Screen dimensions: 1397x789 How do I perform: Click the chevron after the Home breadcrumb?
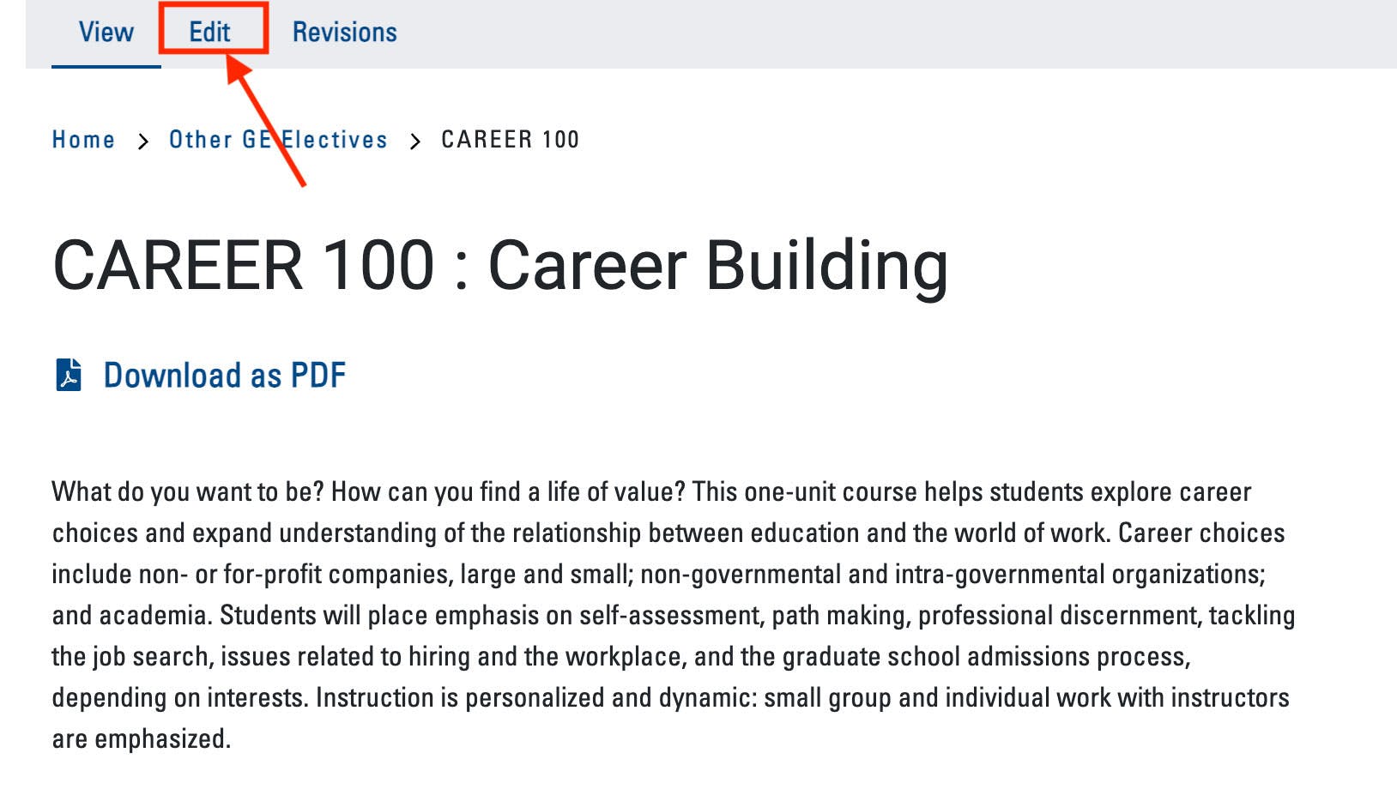coord(142,141)
